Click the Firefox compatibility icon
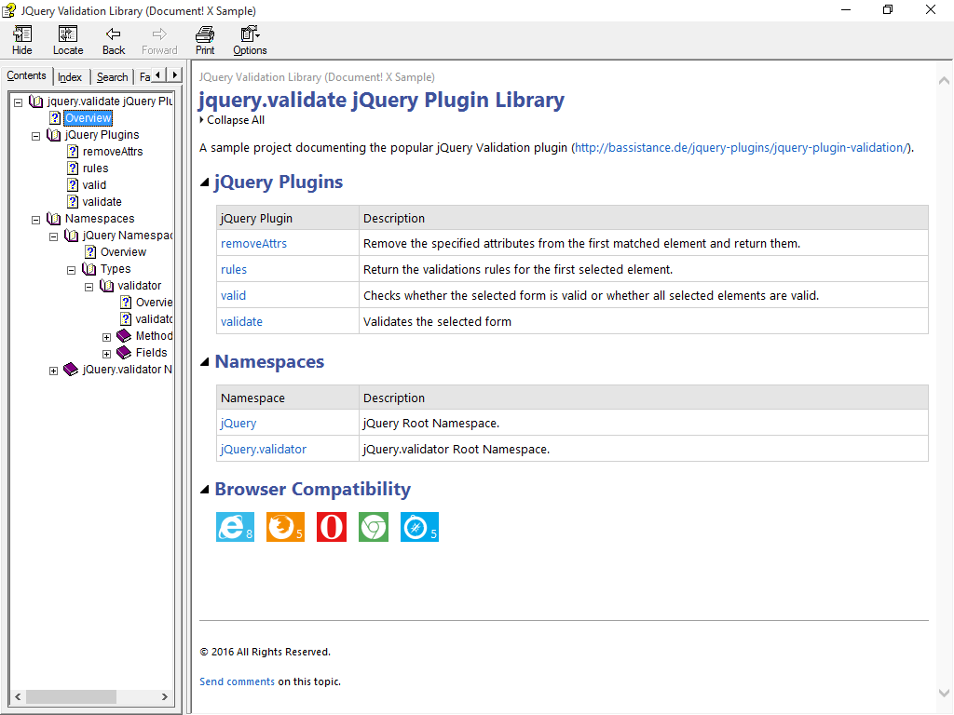 285,527
